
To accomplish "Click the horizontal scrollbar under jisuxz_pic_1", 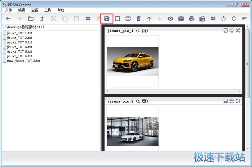I will [x=173, y=91].
